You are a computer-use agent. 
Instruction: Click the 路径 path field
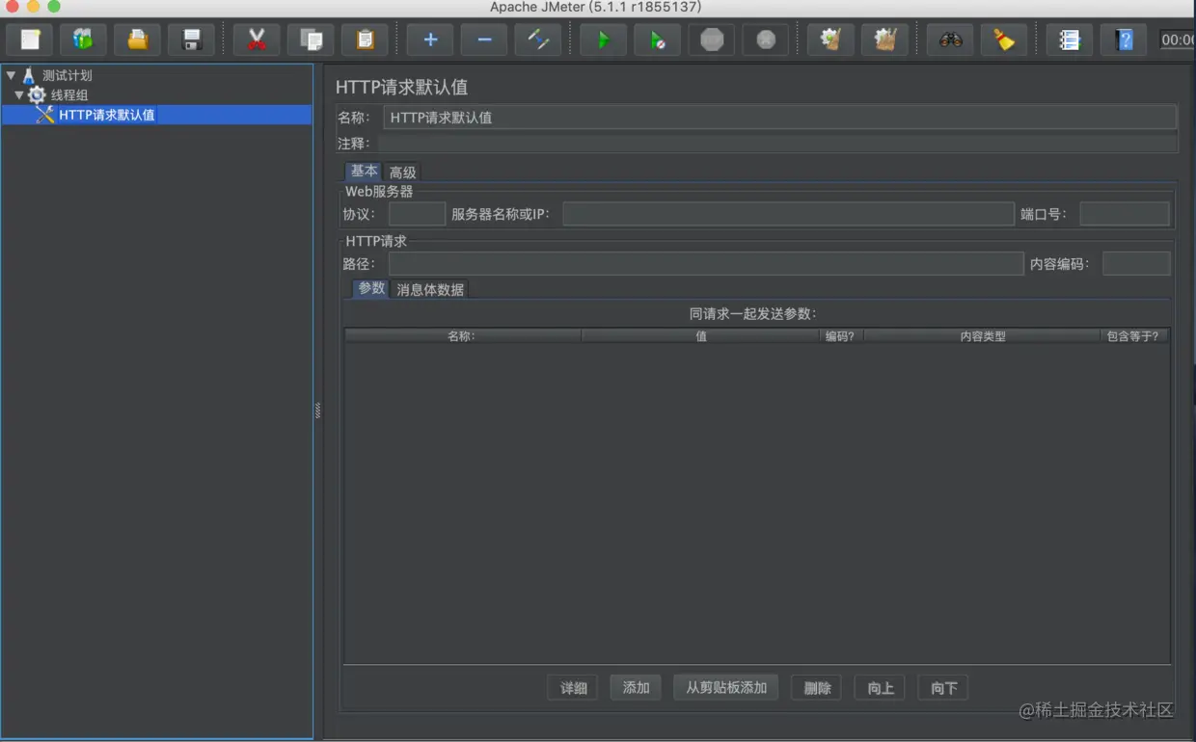706,264
